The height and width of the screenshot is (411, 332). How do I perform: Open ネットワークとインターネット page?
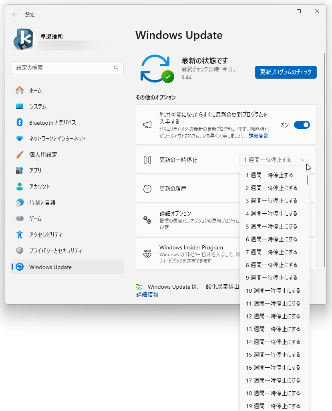point(68,138)
